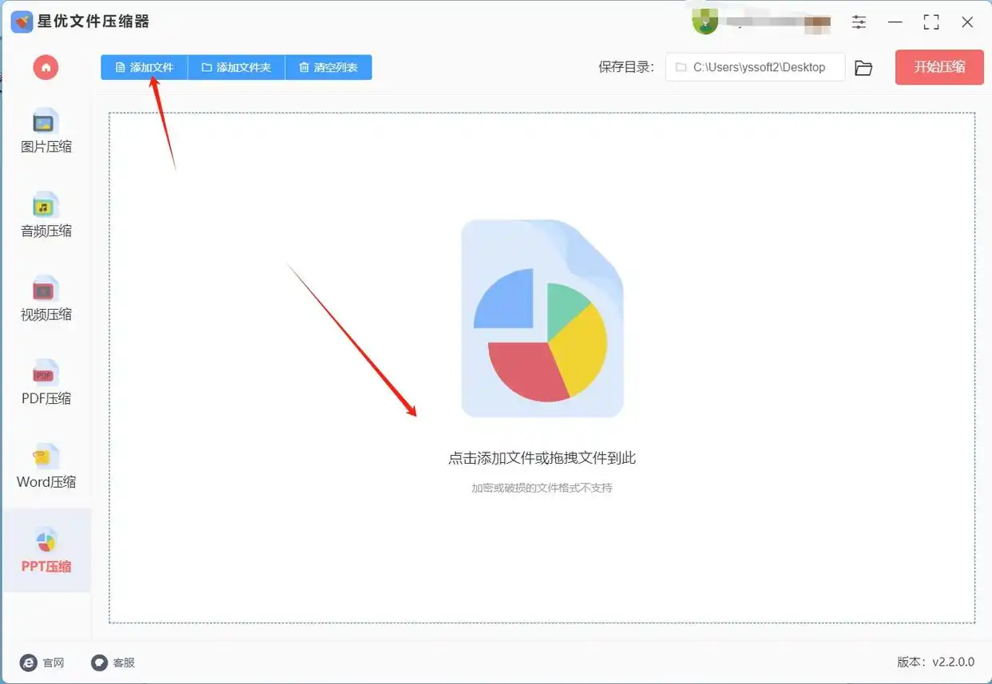The width and height of the screenshot is (992, 684).
Task: Click the save directory path input field
Action: 755,68
